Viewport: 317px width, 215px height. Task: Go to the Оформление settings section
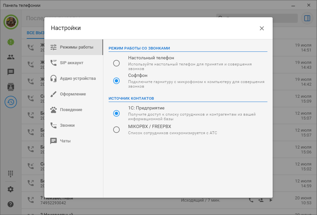[73, 94]
